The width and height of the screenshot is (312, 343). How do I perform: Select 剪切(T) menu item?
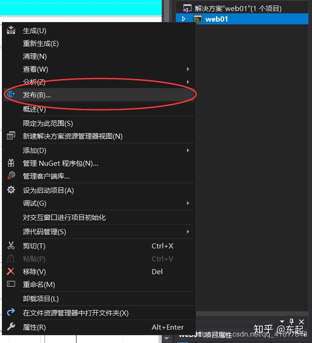tap(98, 246)
